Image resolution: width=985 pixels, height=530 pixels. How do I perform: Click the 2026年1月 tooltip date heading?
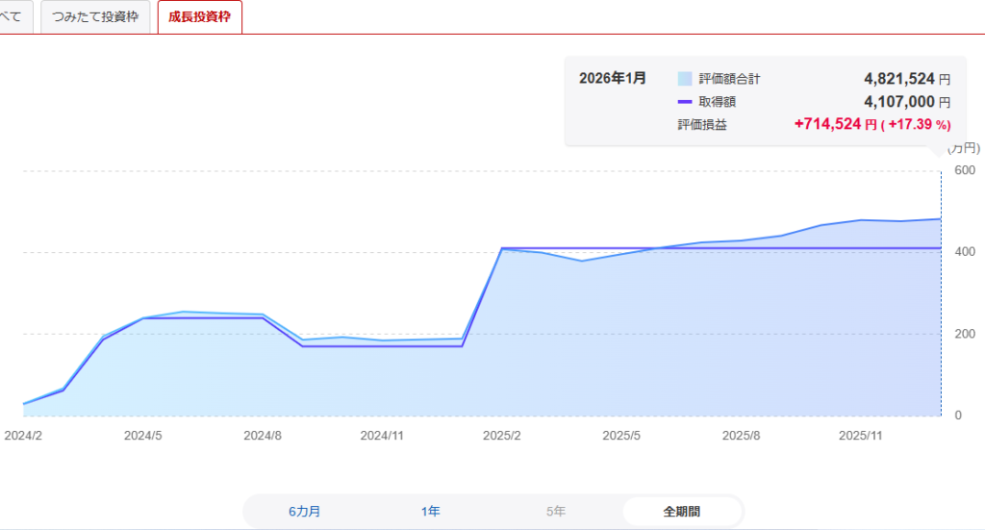(613, 78)
